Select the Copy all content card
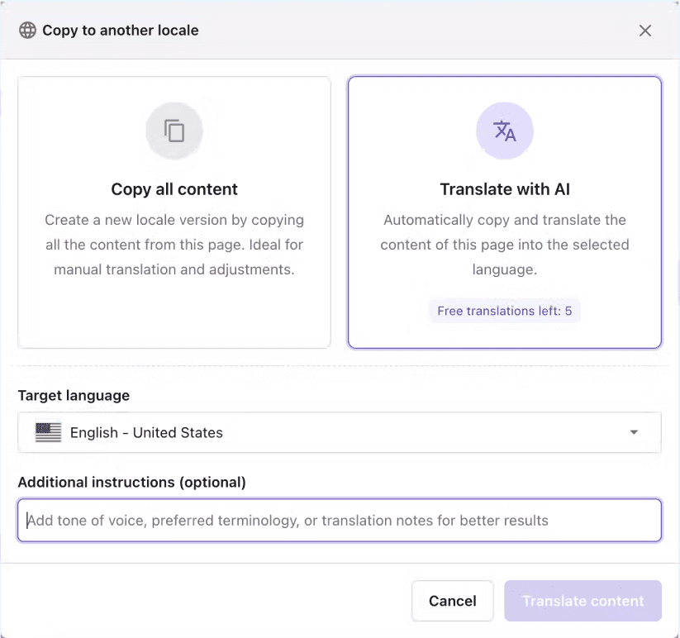The height and width of the screenshot is (638, 680). pos(174,212)
